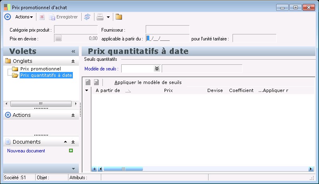
Task: Click the second grid toolbar document icon
Action: (96, 82)
